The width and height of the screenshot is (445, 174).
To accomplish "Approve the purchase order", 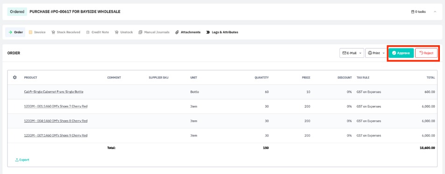I will [401, 53].
